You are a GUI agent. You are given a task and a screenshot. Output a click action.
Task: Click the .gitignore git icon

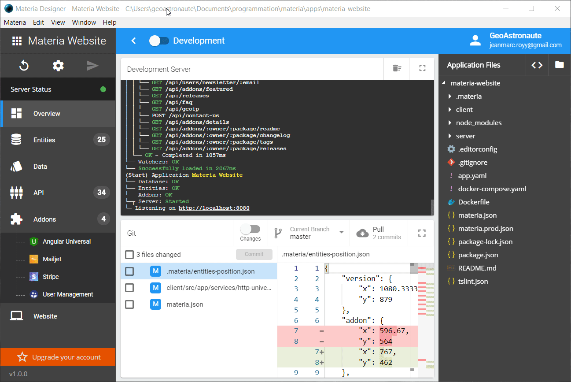pyautogui.click(x=451, y=163)
